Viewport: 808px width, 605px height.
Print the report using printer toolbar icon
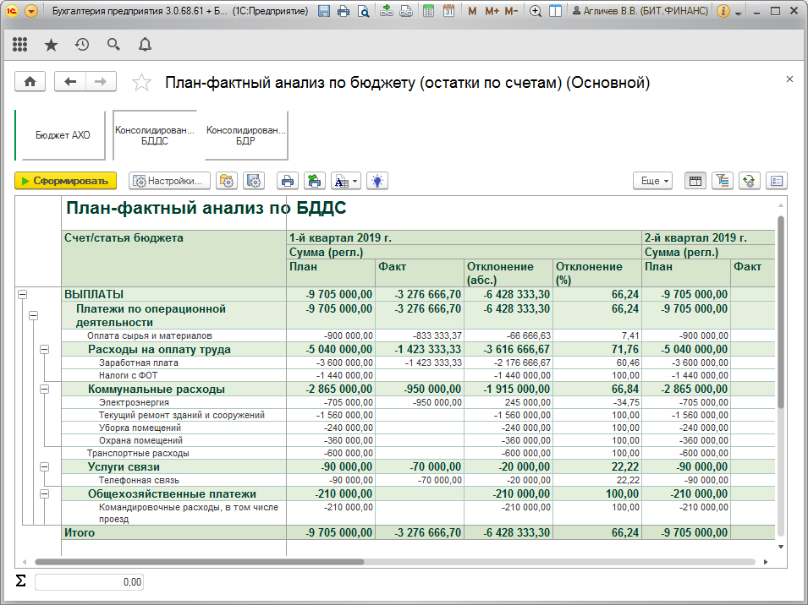[x=288, y=181]
